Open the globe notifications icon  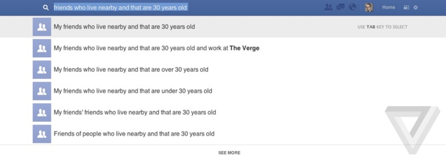click(352, 7)
